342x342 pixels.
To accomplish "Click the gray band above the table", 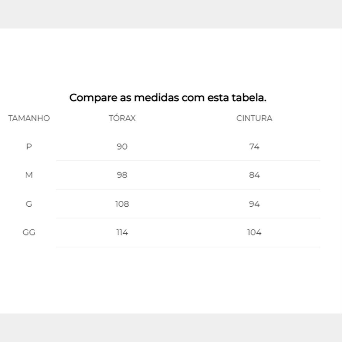I will 171,14.
